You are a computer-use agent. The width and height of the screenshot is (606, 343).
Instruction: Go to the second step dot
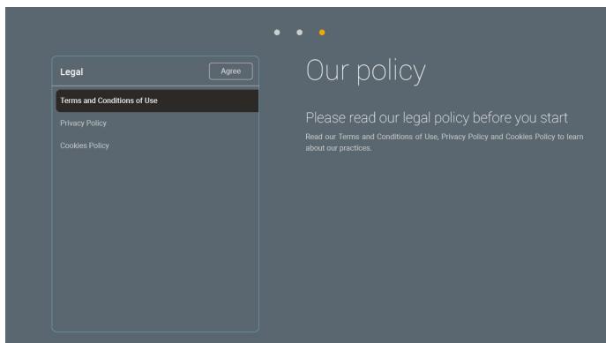point(300,33)
